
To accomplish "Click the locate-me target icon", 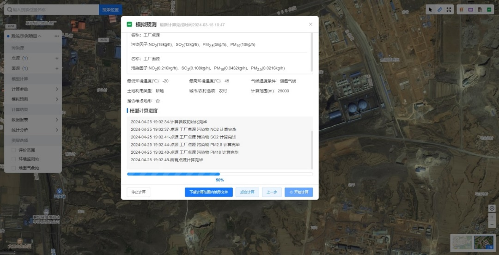I will click(492, 208).
